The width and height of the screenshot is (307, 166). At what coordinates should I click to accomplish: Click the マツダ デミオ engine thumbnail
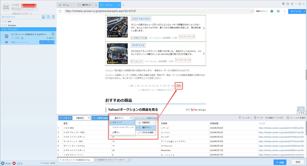[117, 54]
